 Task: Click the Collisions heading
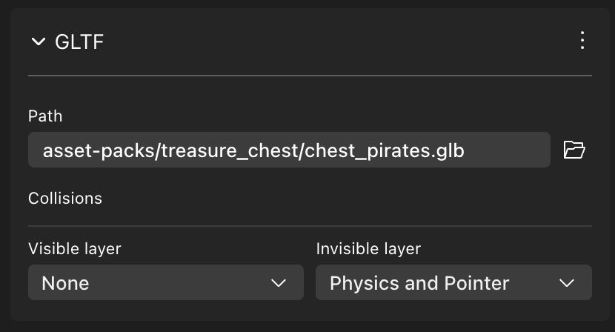(65, 198)
